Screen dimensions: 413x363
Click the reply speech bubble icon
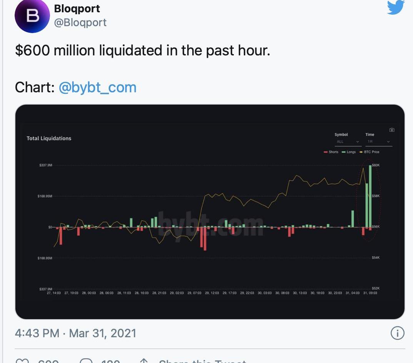click(x=86, y=361)
